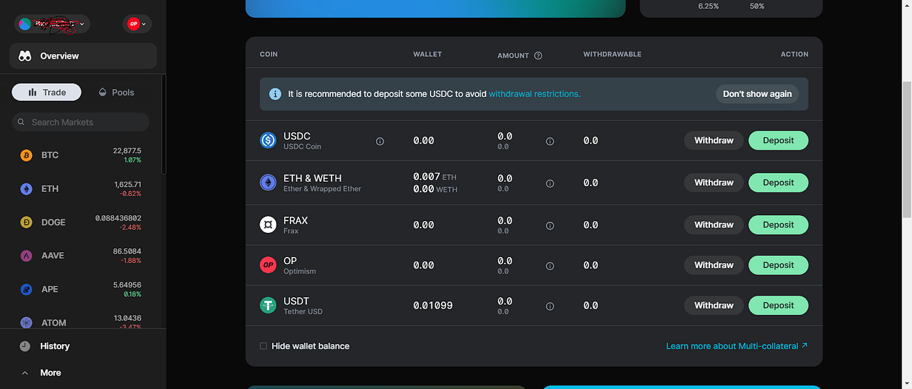Open the FRAX amount info icon
Viewport: 912px width, 389px height.
click(x=550, y=226)
